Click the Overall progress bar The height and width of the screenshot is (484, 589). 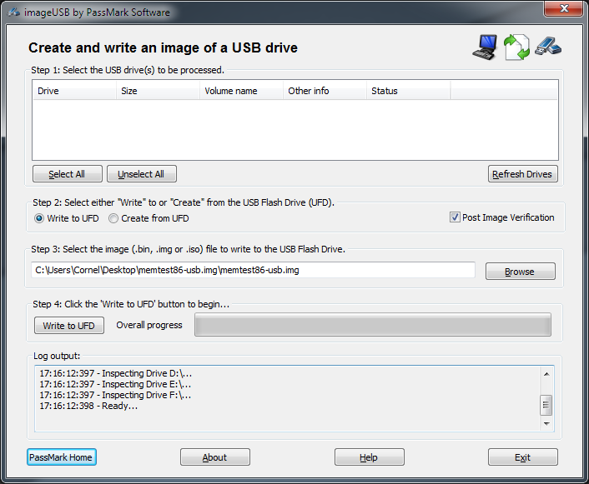373,325
